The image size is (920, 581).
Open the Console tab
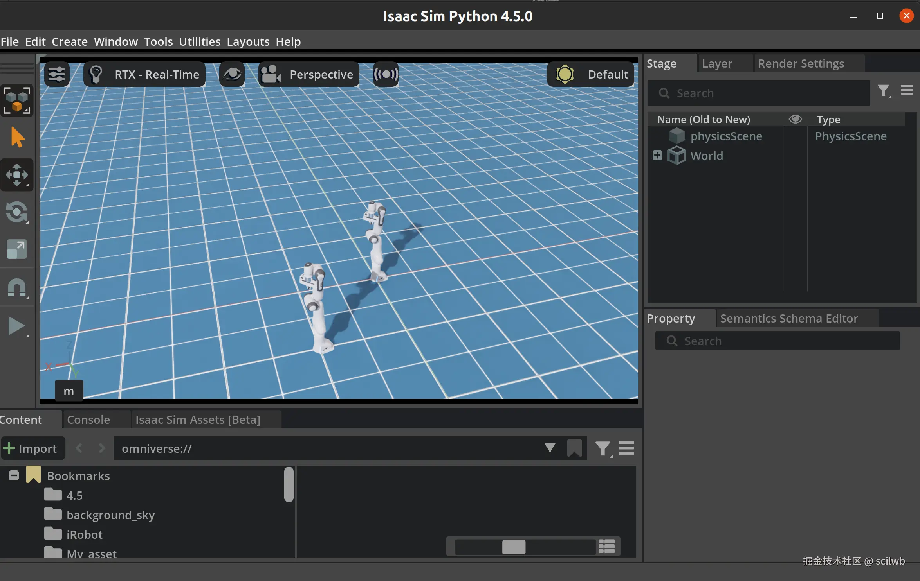[x=88, y=420]
